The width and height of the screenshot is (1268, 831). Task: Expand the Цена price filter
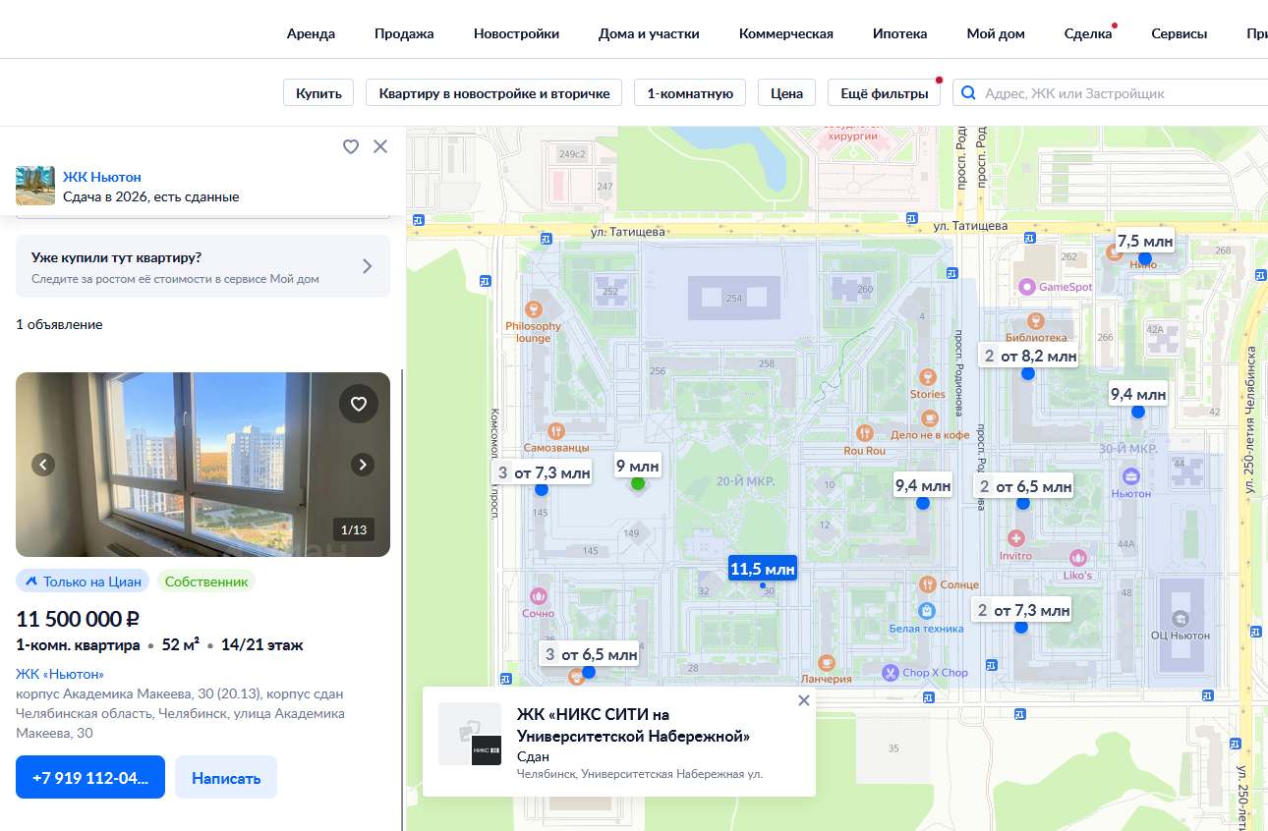tap(786, 93)
